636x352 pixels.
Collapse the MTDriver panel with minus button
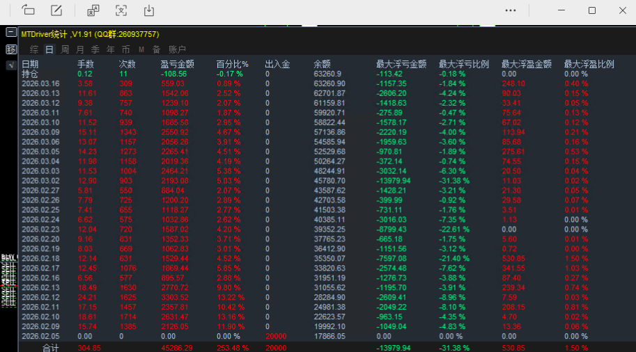pyautogui.click(x=11, y=32)
